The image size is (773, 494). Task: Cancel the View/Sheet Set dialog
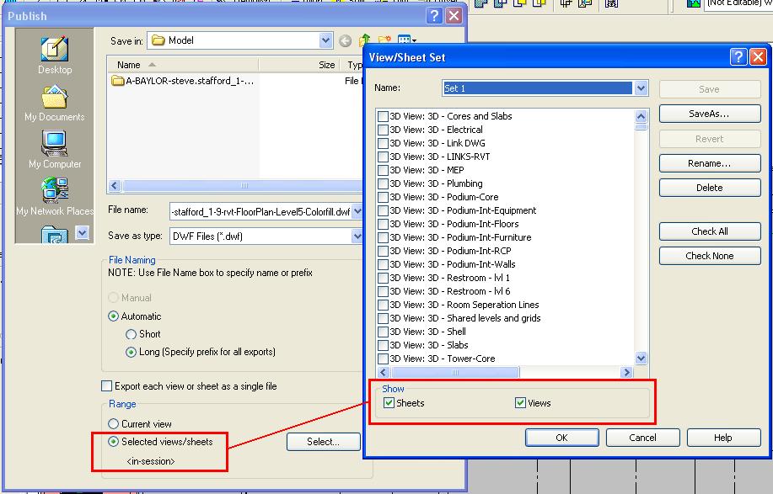642,438
